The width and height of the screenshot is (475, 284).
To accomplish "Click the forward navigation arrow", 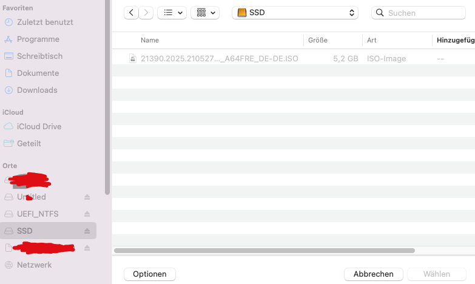I will tap(146, 13).
